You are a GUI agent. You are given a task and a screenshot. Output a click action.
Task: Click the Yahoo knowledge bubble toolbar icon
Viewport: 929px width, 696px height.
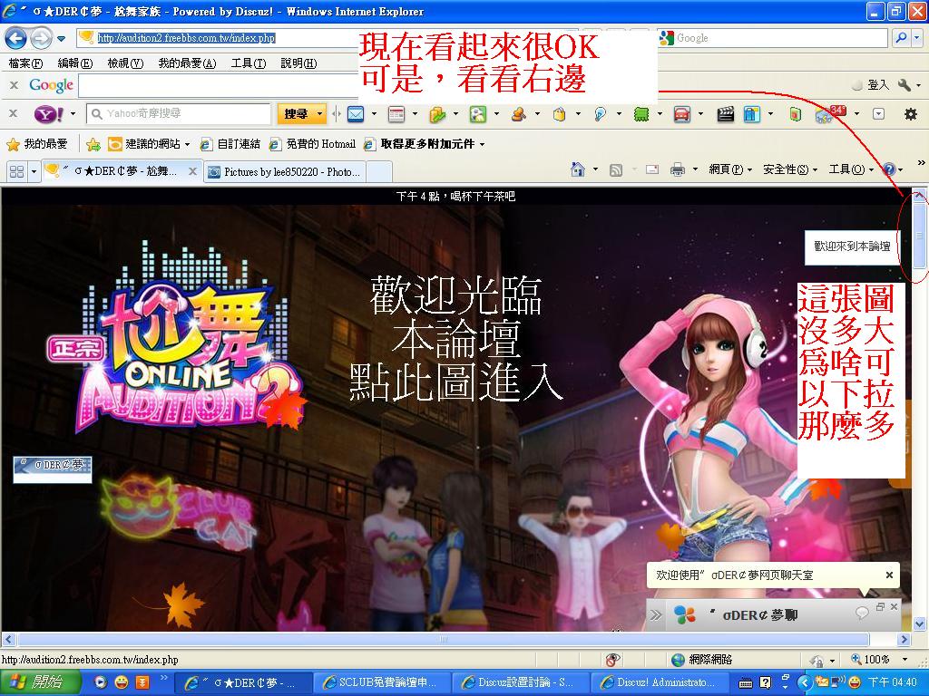point(601,113)
